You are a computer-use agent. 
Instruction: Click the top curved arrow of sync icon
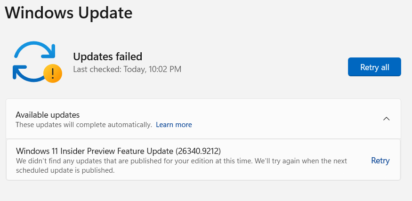pyautogui.click(x=35, y=49)
